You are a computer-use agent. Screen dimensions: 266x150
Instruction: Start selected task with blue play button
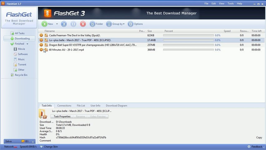[x=64, y=24]
